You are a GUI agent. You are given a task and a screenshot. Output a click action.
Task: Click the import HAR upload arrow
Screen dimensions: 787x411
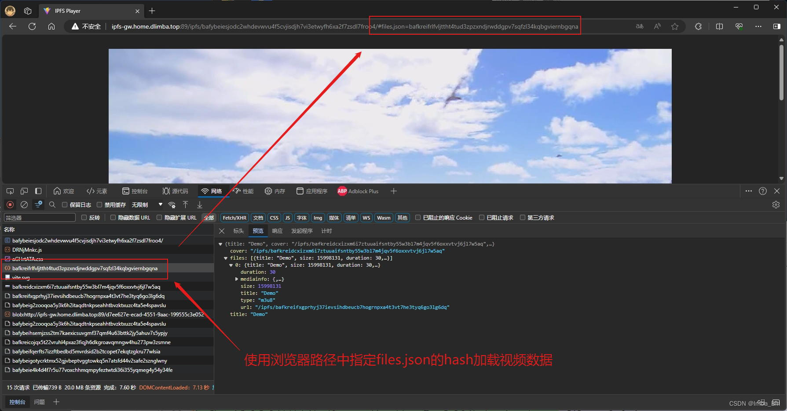click(x=186, y=205)
